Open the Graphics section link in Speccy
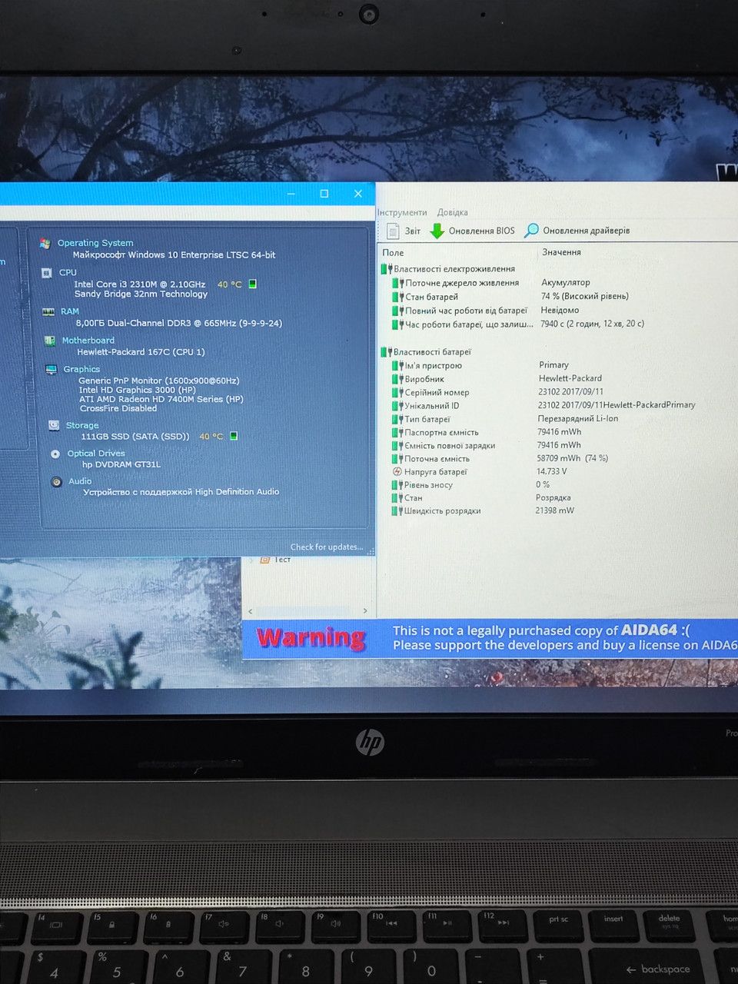This screenshot has width=738, height=984. pos(81,369)
